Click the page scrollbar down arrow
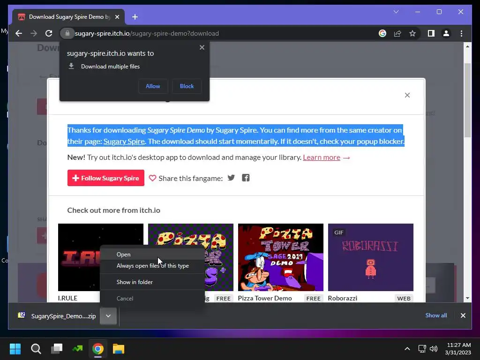This screenshot has width=480, height=360. pyautogui.click(x=467, y=298)
